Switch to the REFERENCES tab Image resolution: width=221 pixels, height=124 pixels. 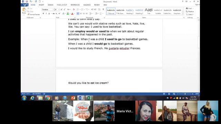(75, 5)
